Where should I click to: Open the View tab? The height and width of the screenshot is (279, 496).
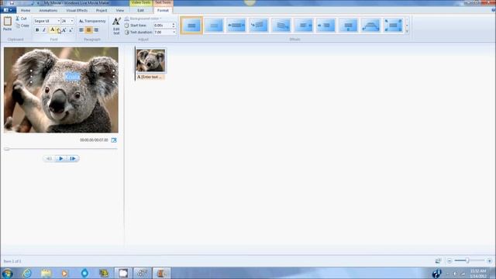120,10
